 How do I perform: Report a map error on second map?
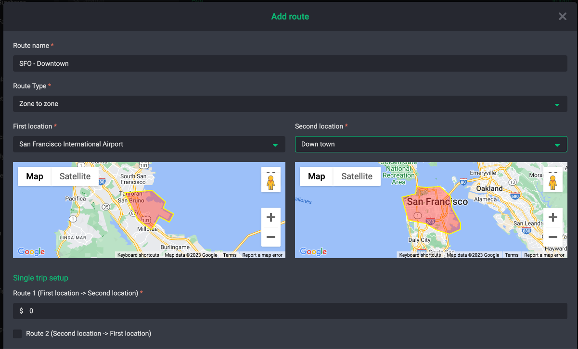[x=544, y=255]
